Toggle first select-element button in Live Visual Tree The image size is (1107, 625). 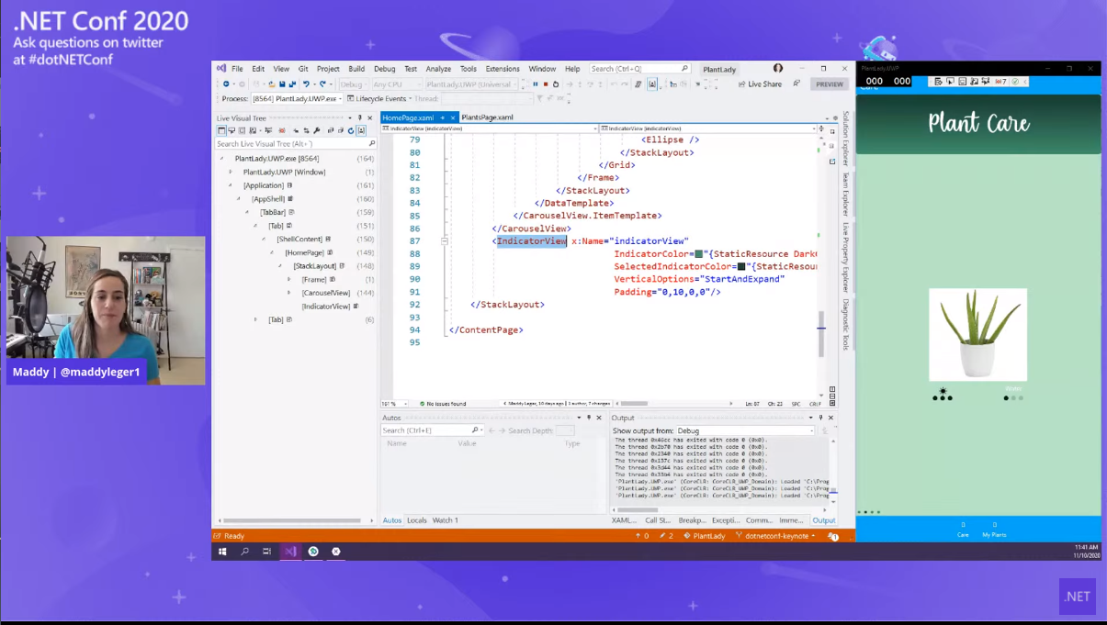tap(221, 130)
